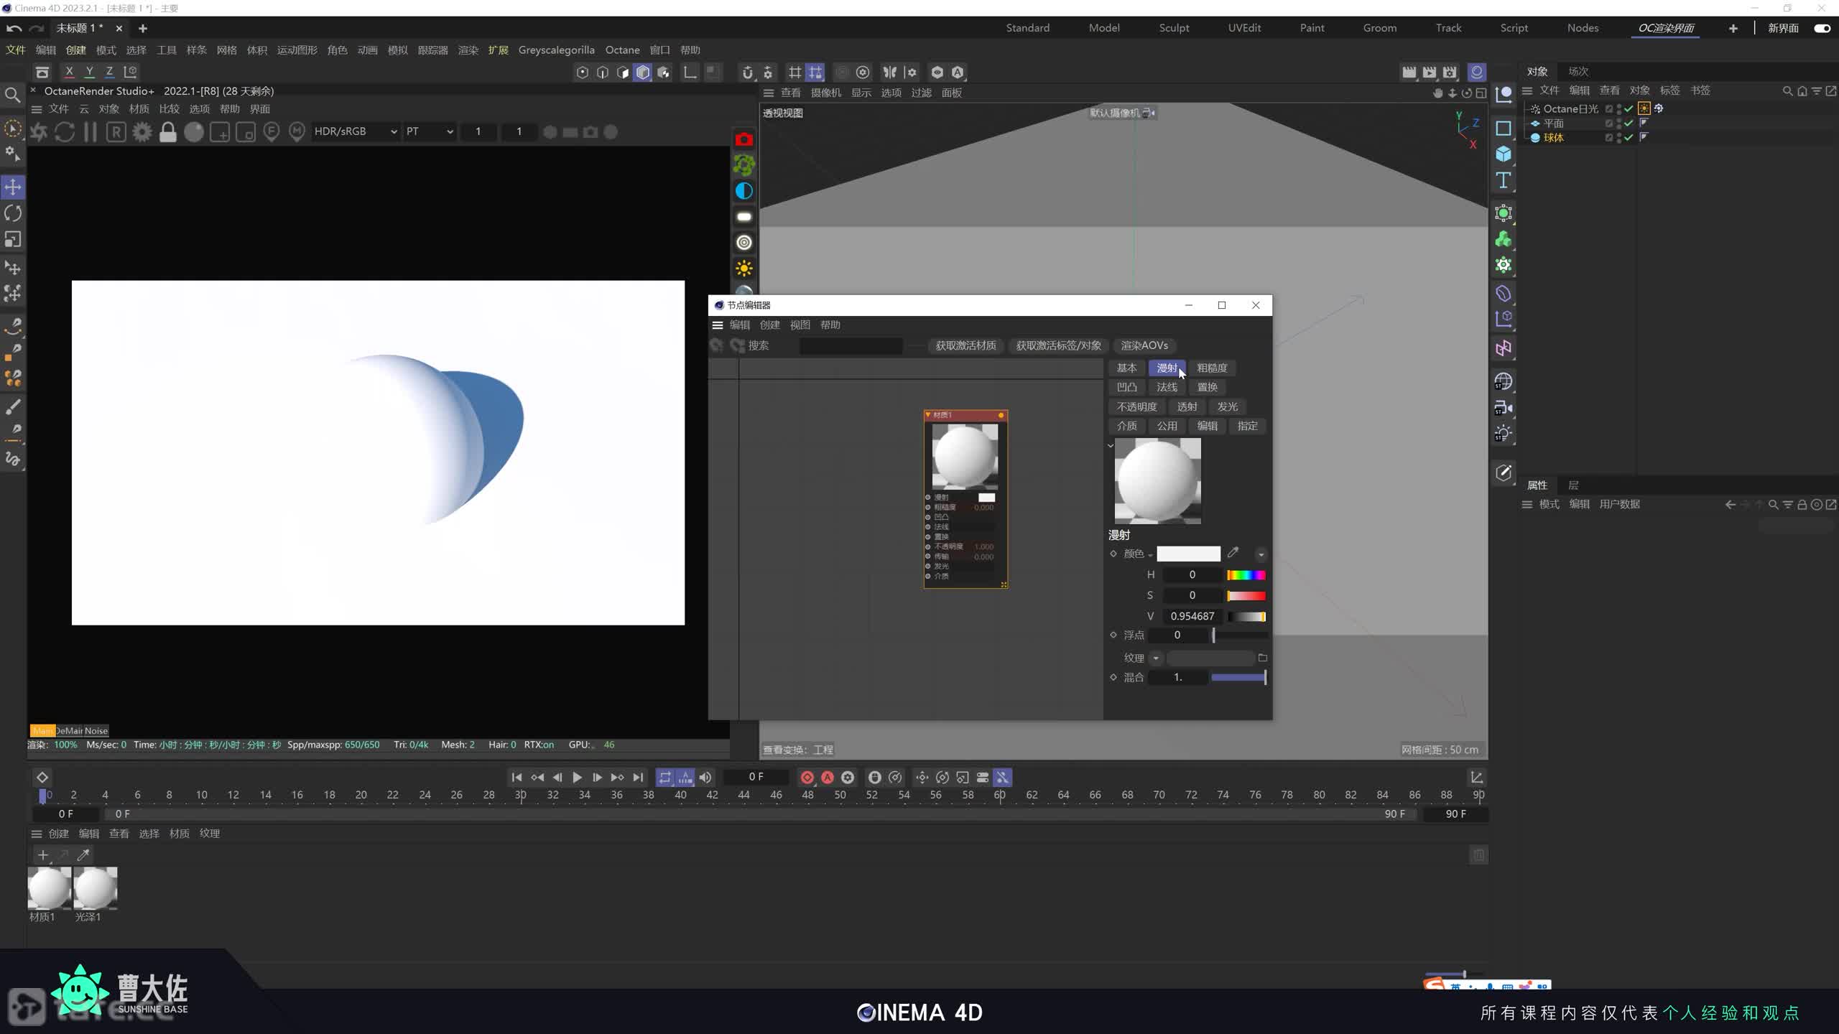Click the cube primitive icon
Viewport: 1839px width, 1034px height.
tap(1504, 154)
